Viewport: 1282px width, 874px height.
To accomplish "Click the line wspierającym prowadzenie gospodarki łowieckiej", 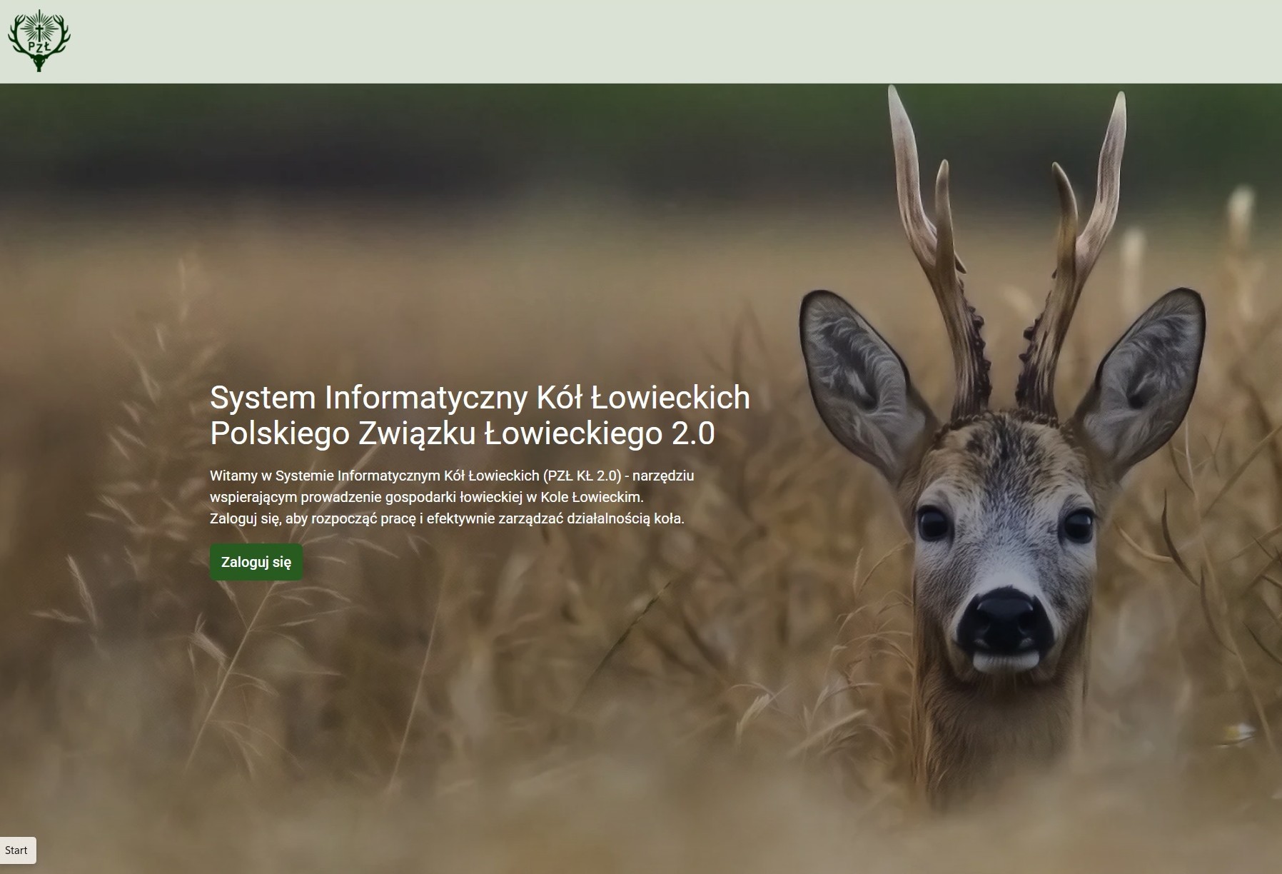I will (427, 497).
